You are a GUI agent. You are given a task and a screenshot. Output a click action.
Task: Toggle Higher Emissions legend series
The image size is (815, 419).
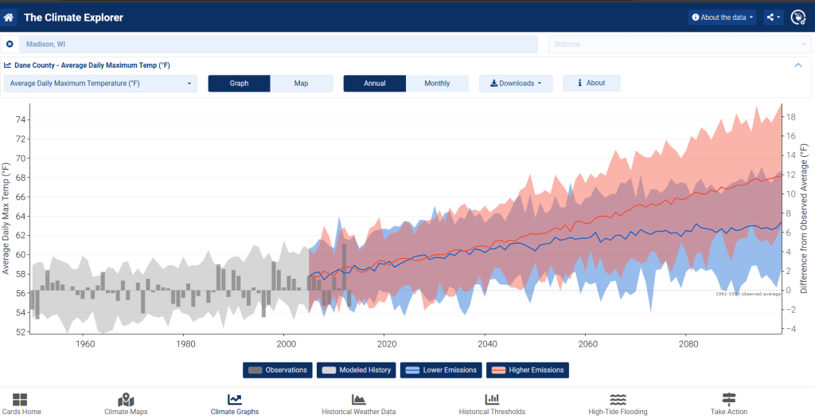(x=528, y=370)
